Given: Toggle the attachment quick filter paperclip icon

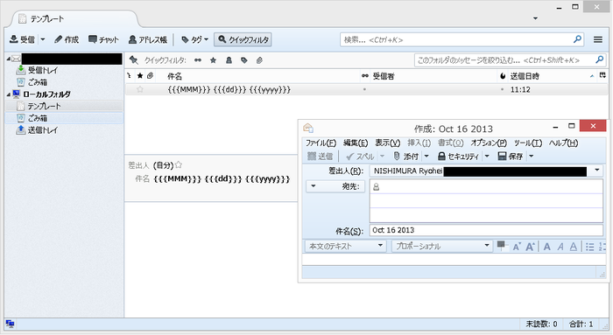Looking at the screenshot, I should [259, 60].
